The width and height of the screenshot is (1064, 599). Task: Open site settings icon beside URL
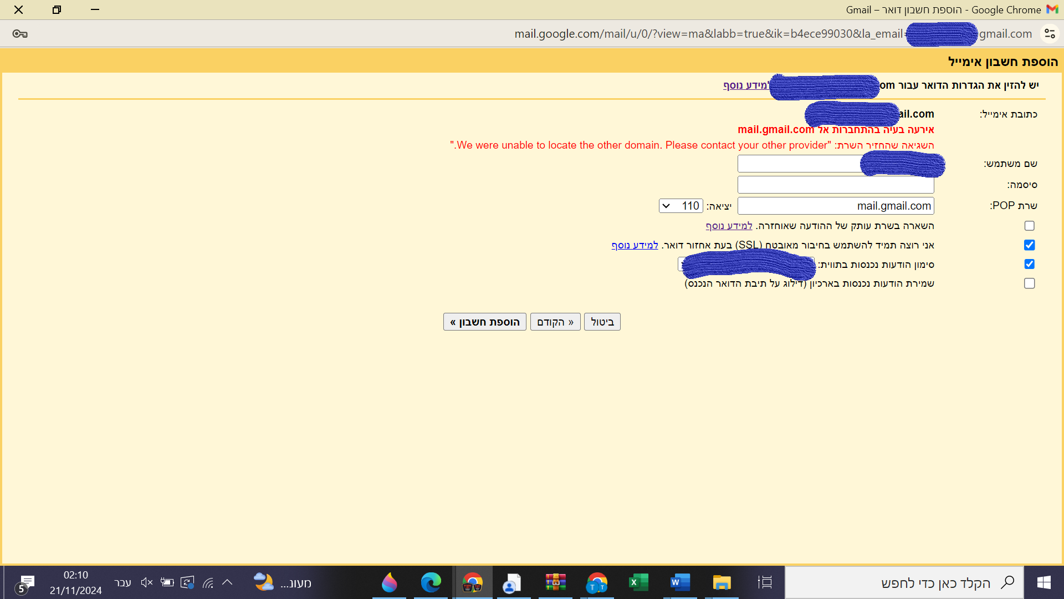point(1049,34)
